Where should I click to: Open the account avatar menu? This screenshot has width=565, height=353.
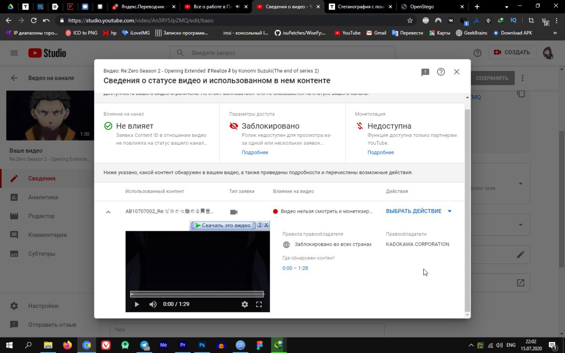[x=548, y=53]
